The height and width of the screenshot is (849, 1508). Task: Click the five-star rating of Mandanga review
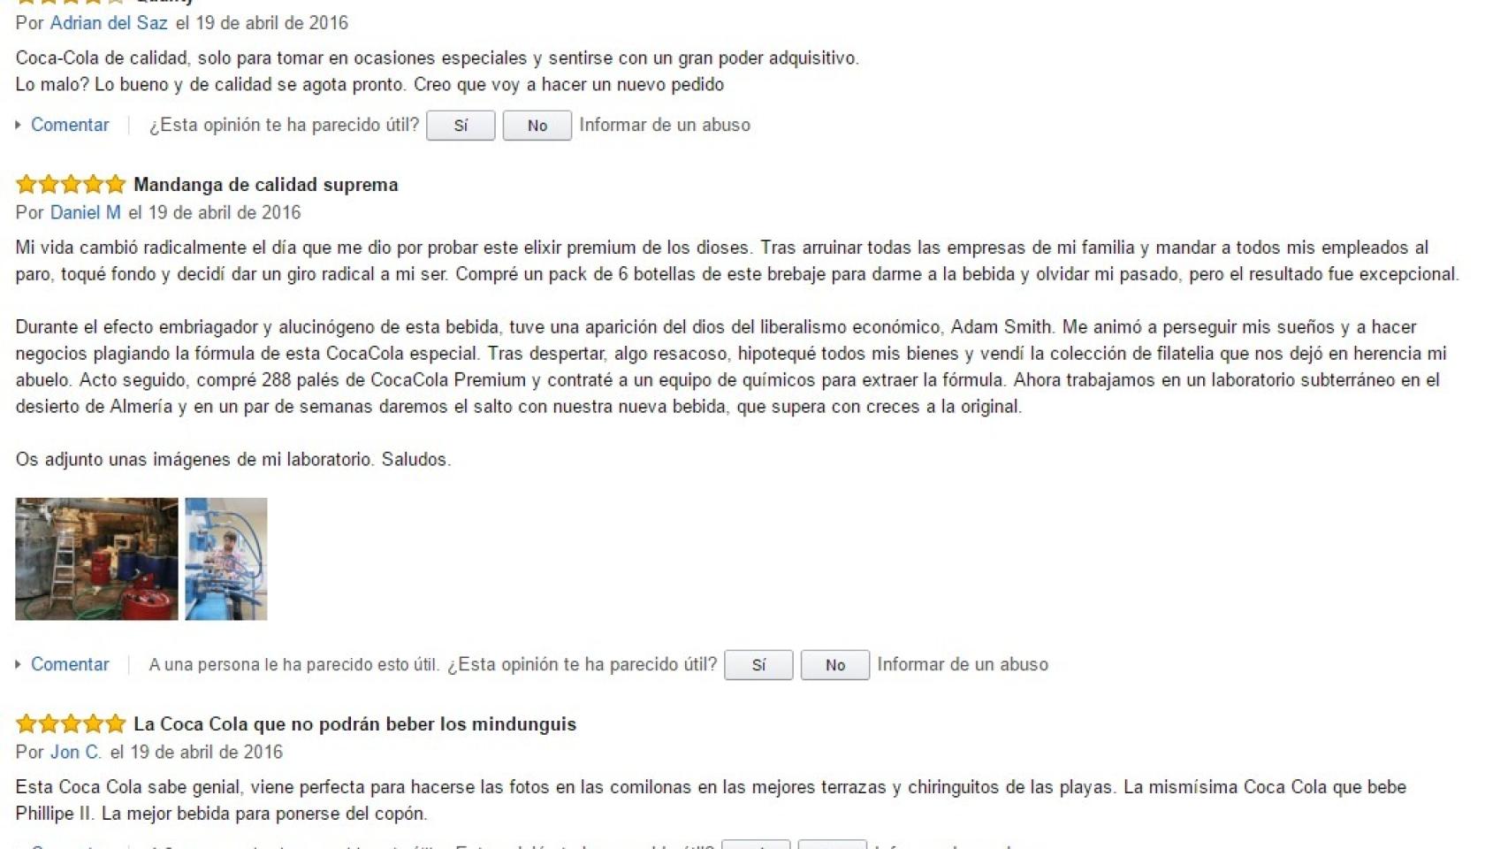[71, 184]
